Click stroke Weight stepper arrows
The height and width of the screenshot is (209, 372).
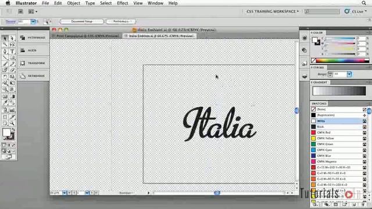(330, 74)
